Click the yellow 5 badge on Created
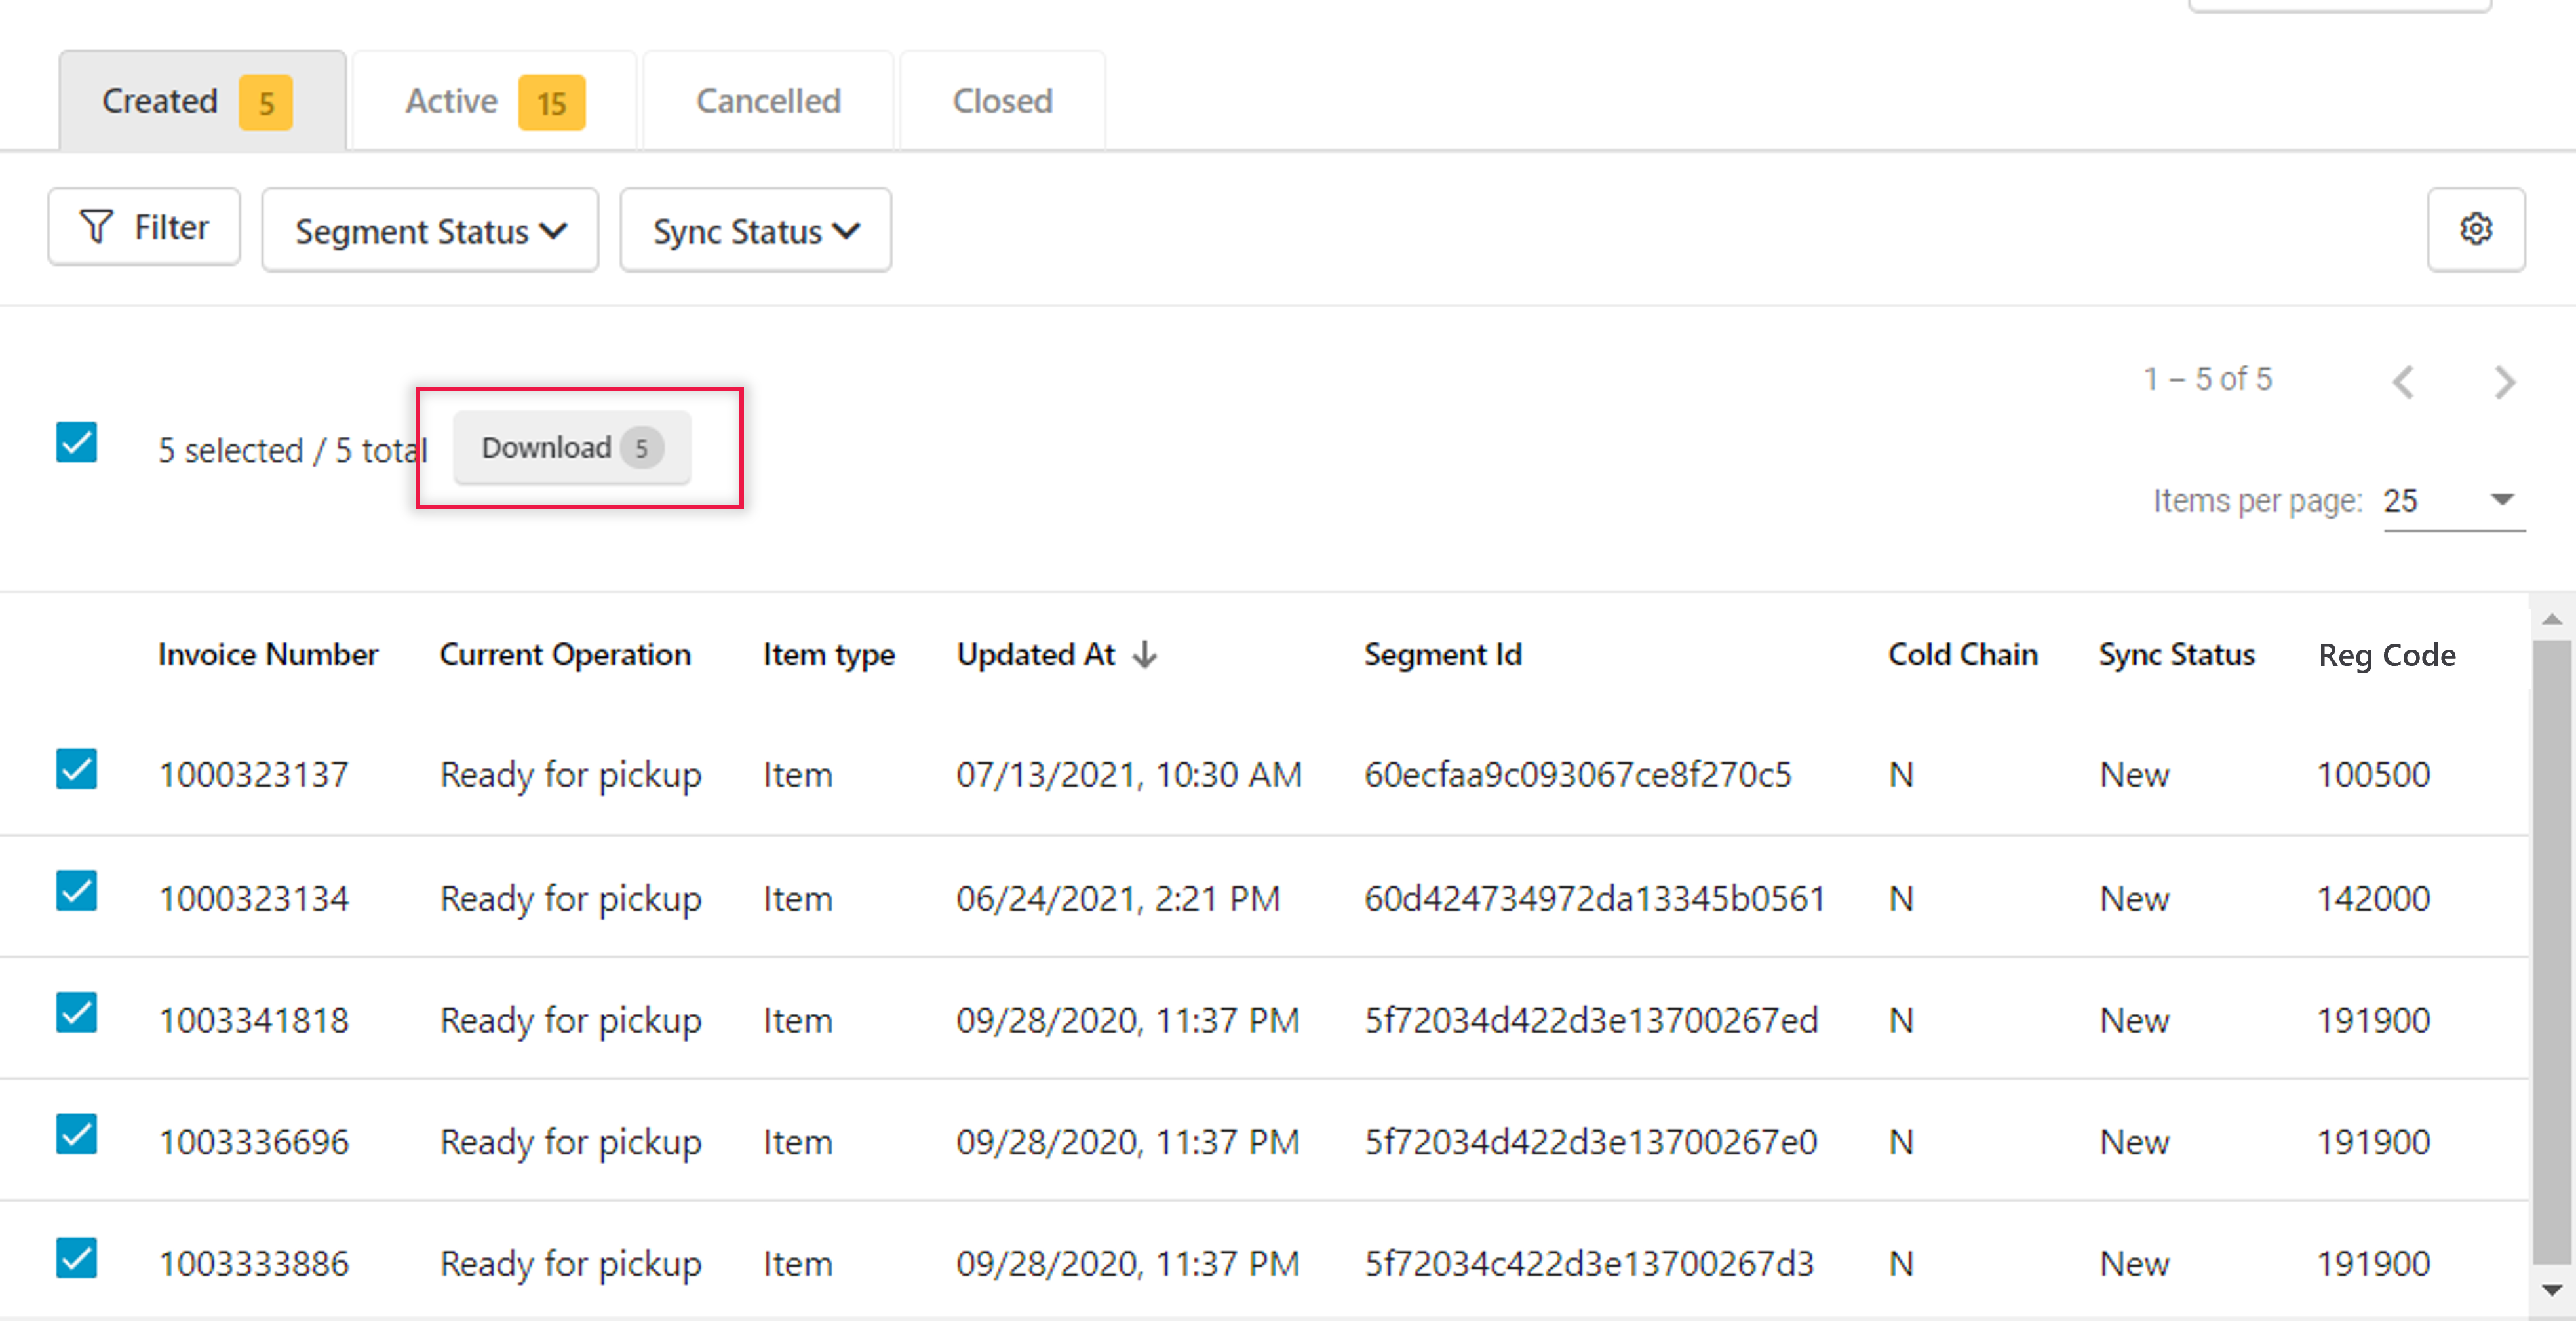Viewport: 2576px width, 1321px height. point(266,103)
